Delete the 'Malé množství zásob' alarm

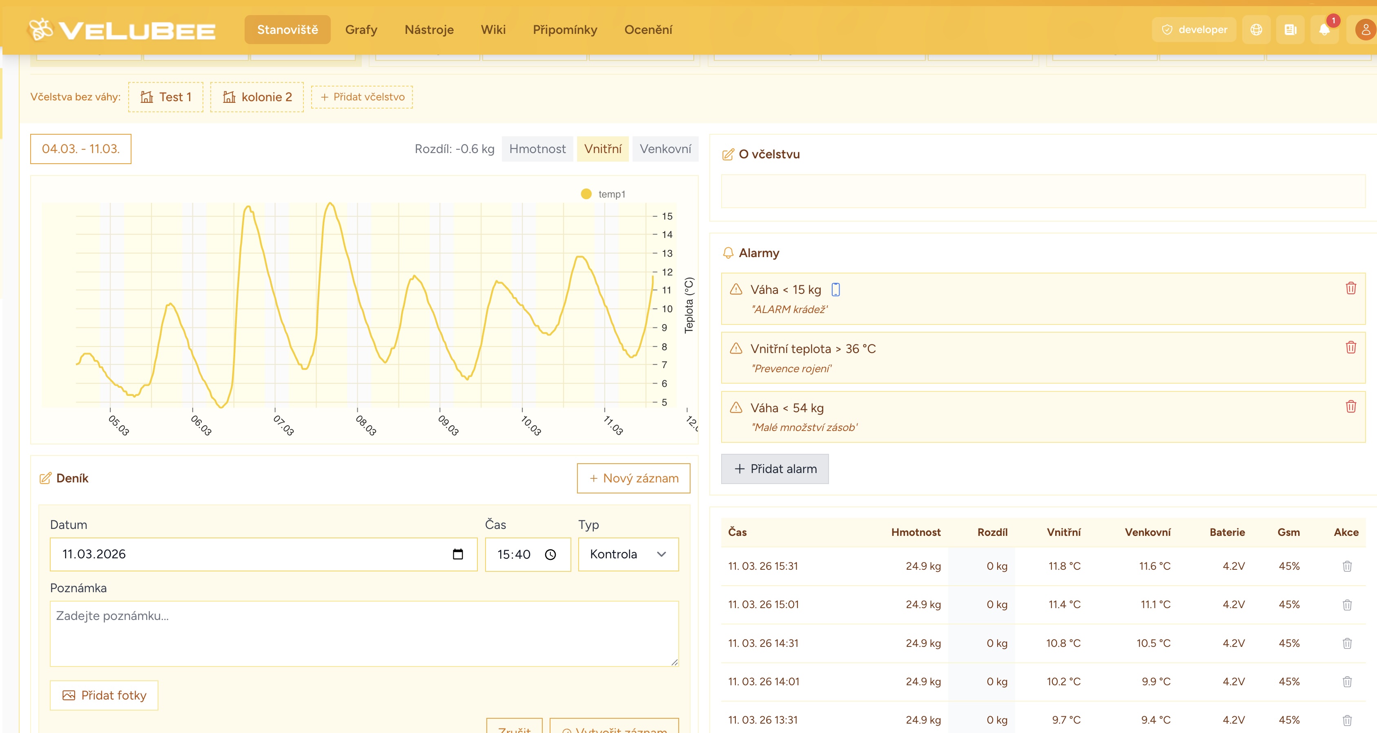[1350, 407]
